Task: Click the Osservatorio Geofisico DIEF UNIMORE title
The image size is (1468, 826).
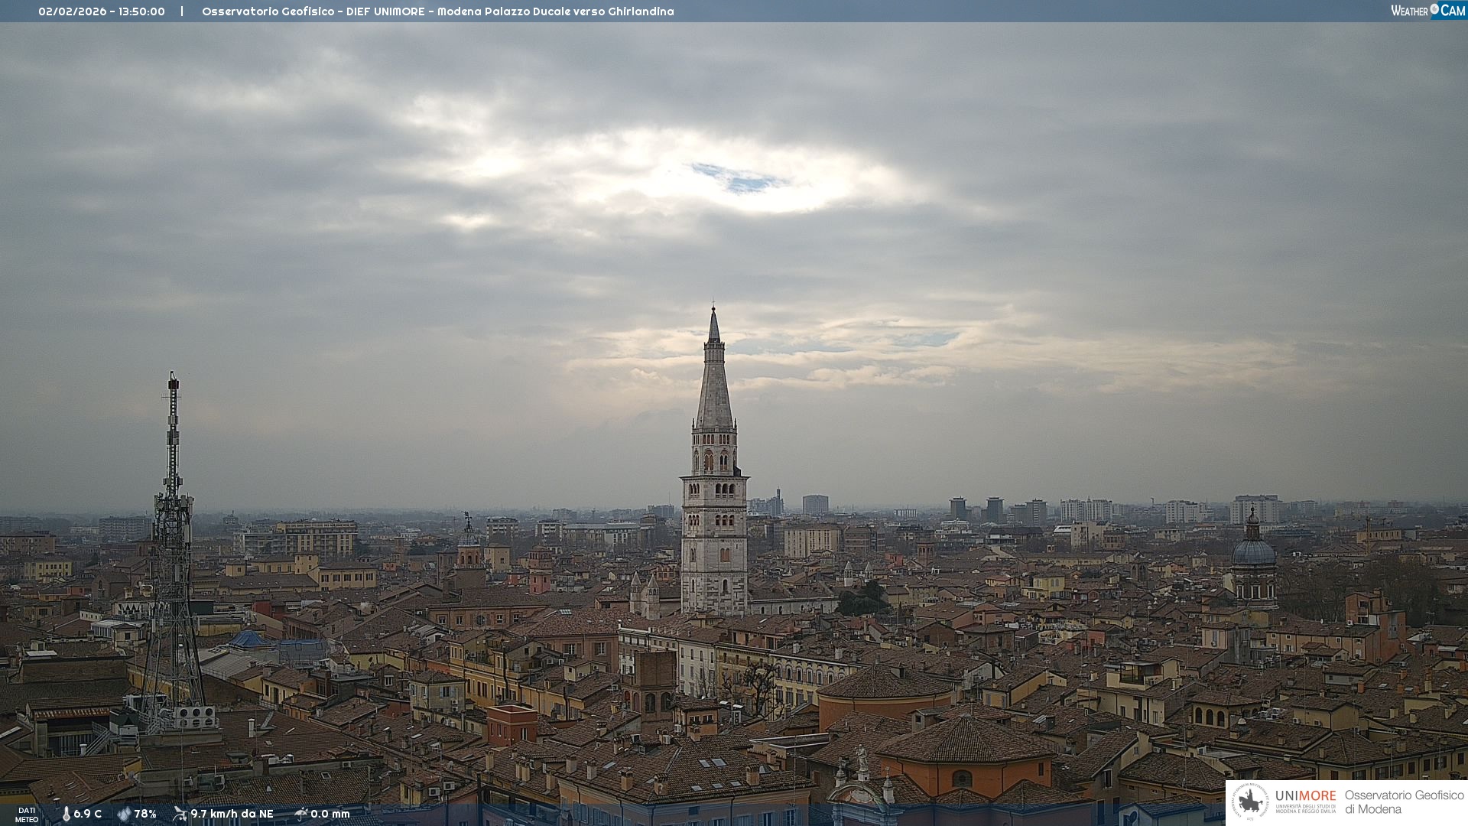Action: [x=437, y=11]
